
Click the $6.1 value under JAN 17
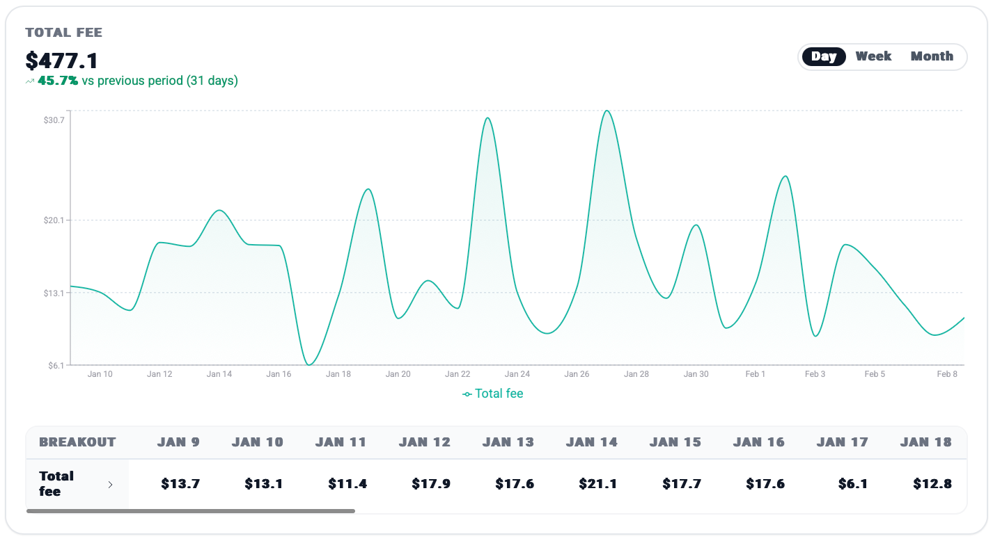853,484
